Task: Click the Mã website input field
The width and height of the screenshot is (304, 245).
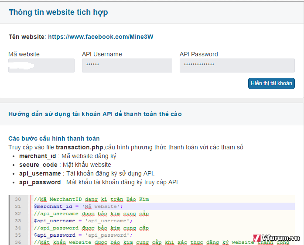Action: tap(41, 66)
